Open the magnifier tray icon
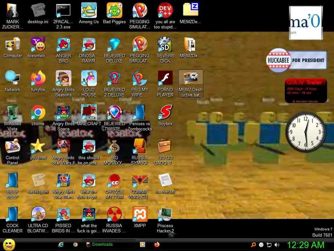 tap(253, 245)
